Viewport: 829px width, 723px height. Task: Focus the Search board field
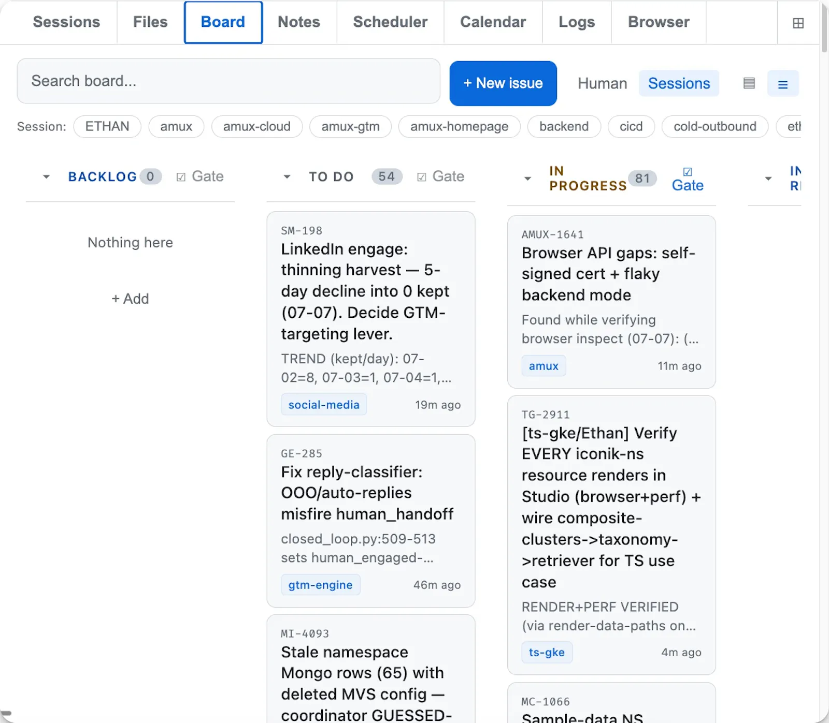click(x=228, y=81)
